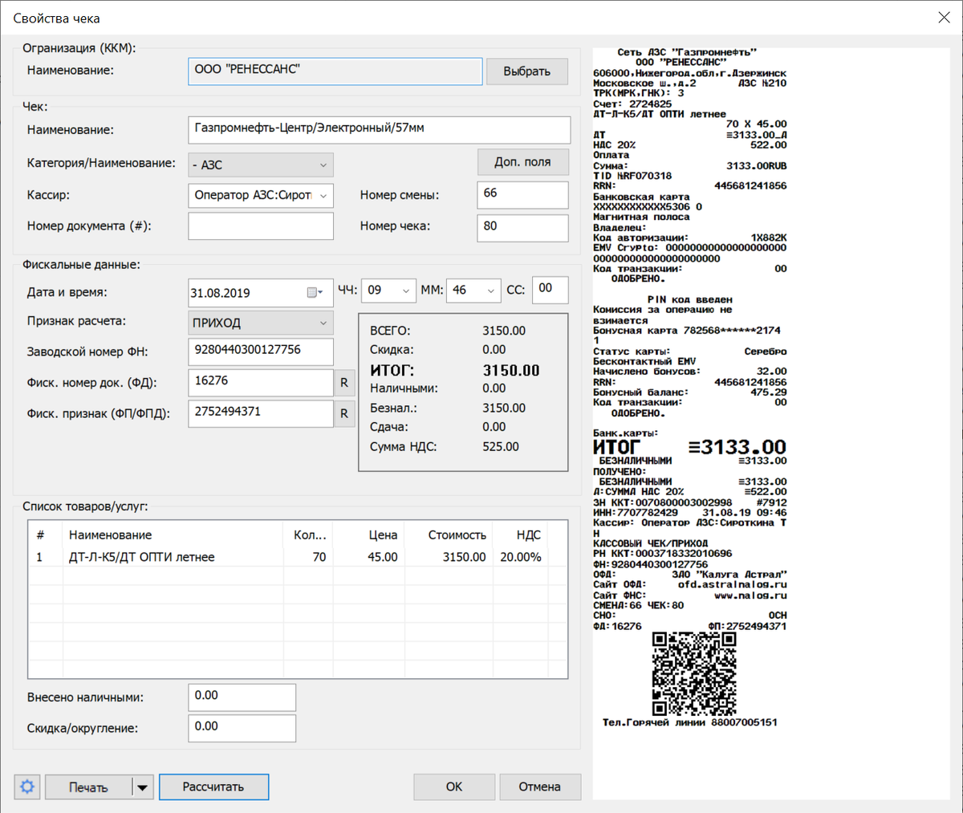Click the R button next to ФД number
The width and height of the screenshot is (963, 813).
(x=344, y=383)
